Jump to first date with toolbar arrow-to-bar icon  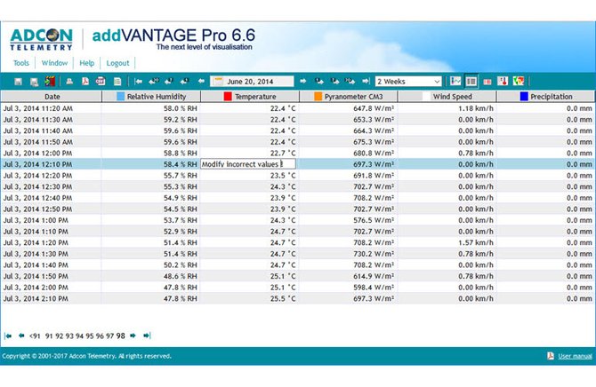tap(139, 81)
